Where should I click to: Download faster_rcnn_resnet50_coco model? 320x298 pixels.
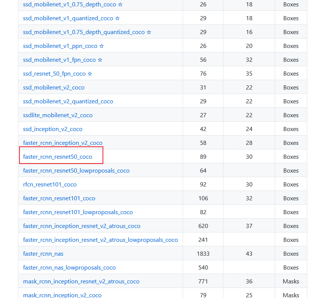[58, 157]
